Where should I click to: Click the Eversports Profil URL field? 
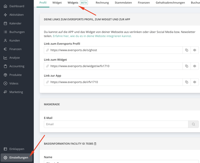[113, 50]
